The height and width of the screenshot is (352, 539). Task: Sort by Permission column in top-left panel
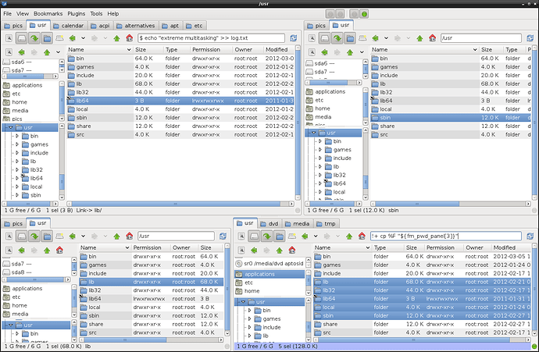tap(211, 50)
